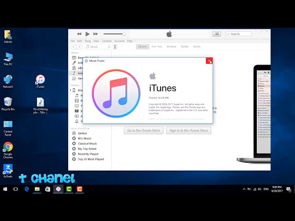295x221 pixels.
Task: Go forward with the navigation arrow
Action: coord(79,47)
